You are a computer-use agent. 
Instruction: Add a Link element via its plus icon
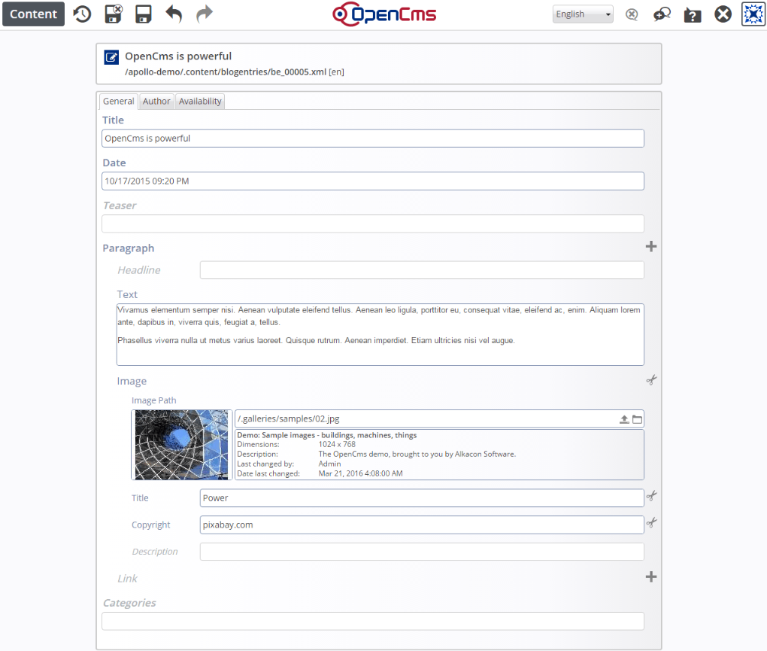coord(651,576)
